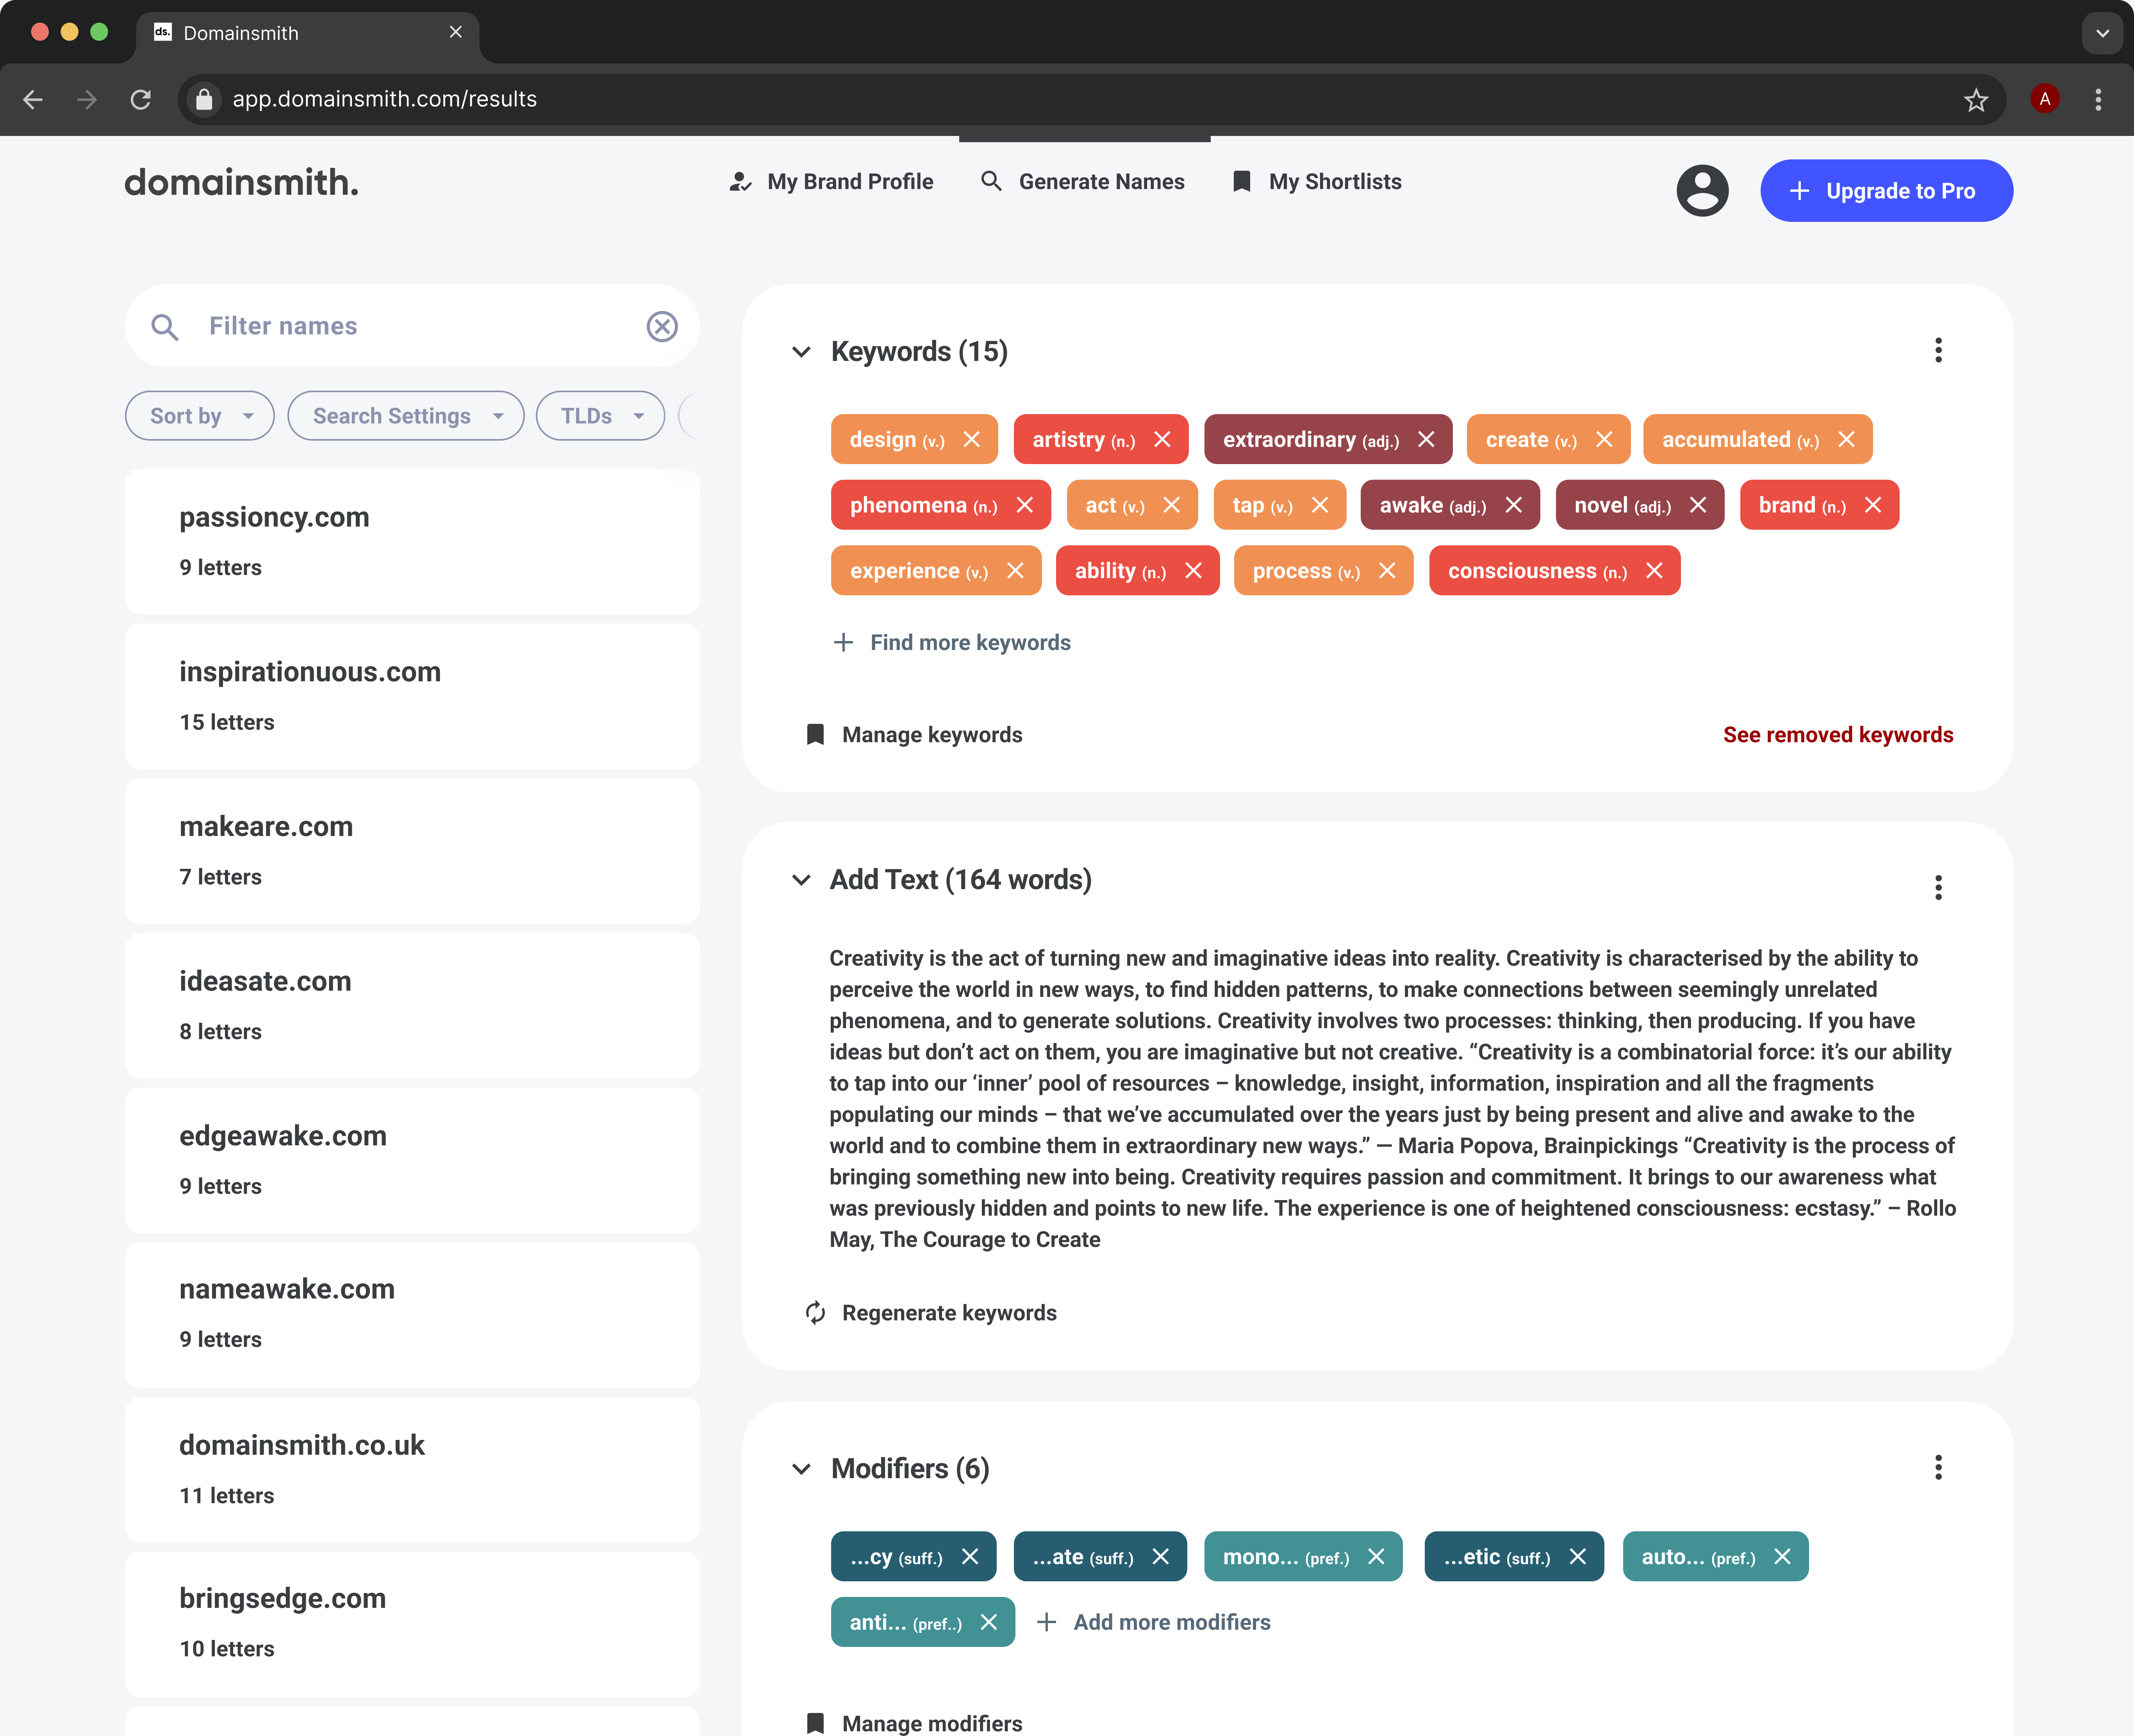Remove the design keyword chip
The image size is (2134, 1736).
(972, 440)
